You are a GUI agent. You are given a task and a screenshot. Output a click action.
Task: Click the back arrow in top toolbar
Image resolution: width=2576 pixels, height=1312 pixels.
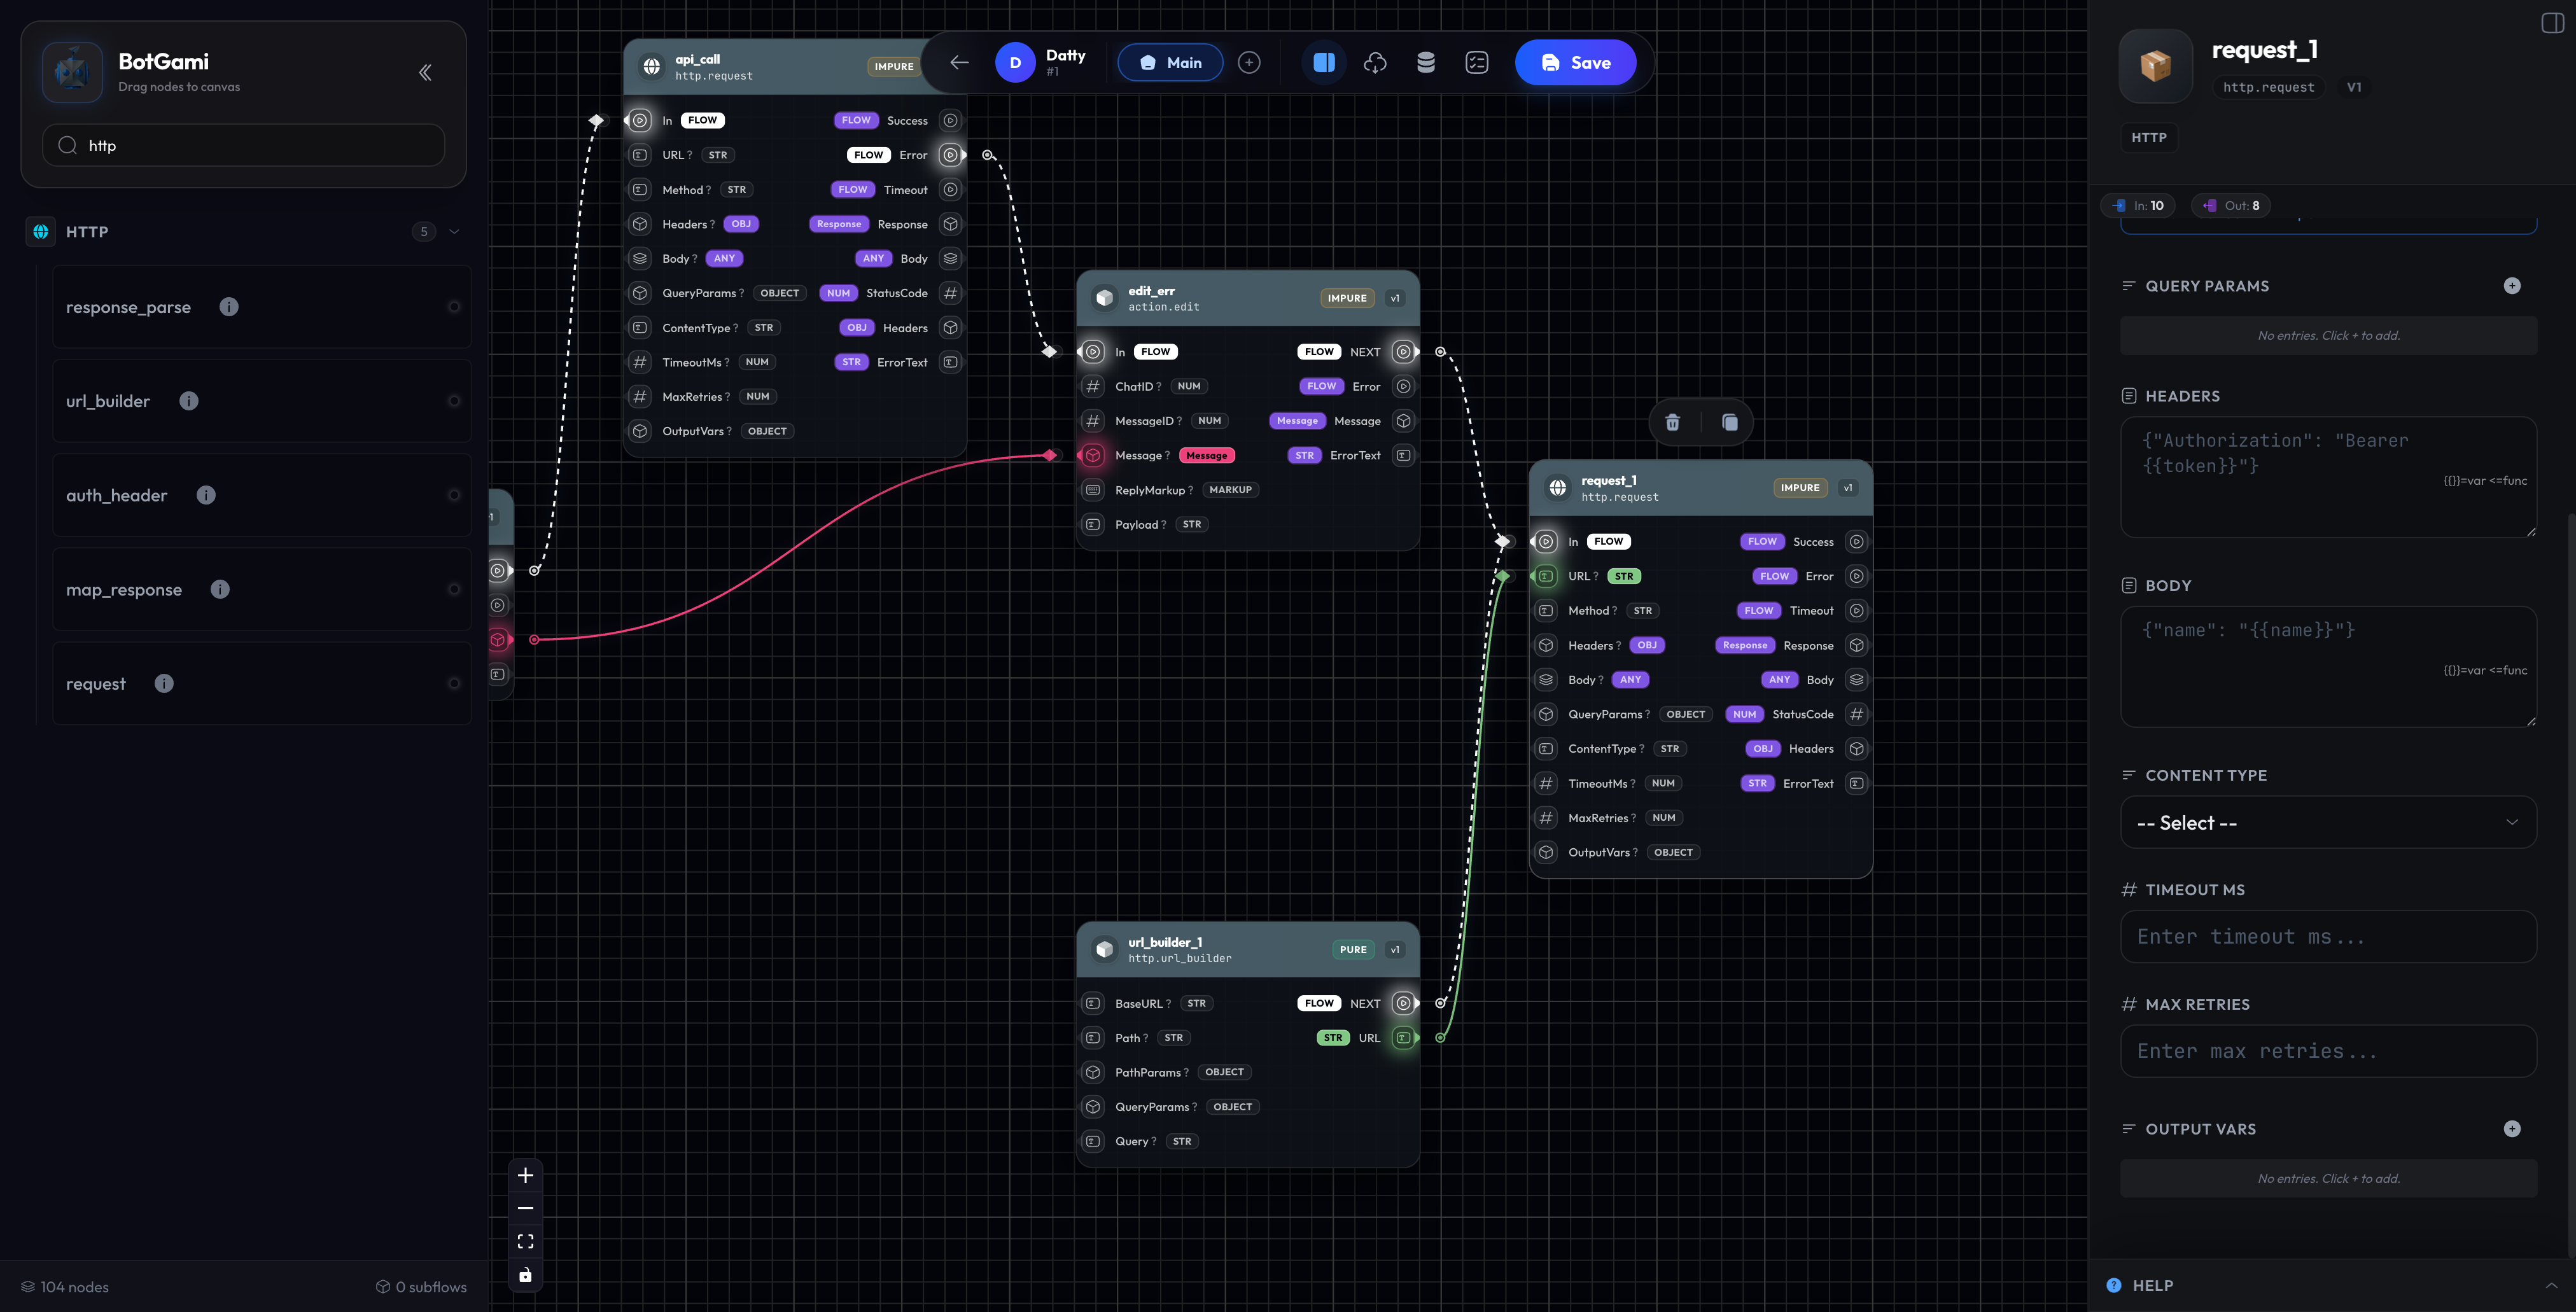click(959, 63)
